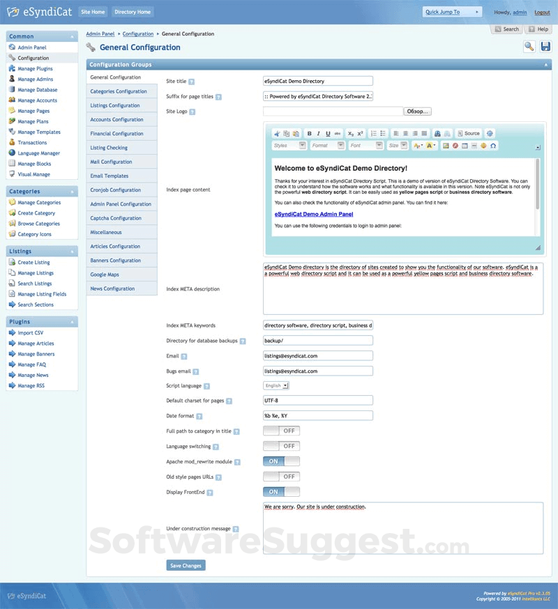Select the Manage Plugins sidebar icon

tap(10, 68)
